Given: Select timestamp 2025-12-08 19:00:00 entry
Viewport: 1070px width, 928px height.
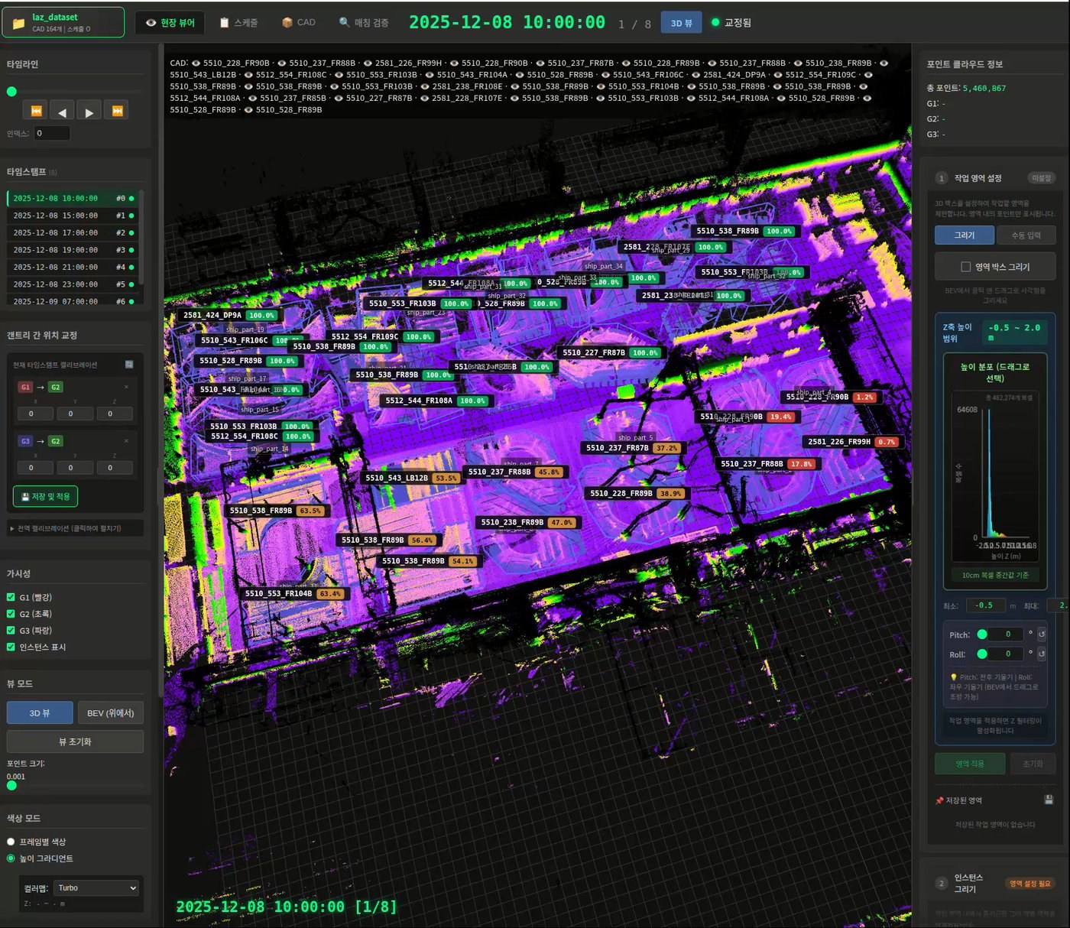Looking at the screenshot, I should pyautogui.click(x=73, y=250).
